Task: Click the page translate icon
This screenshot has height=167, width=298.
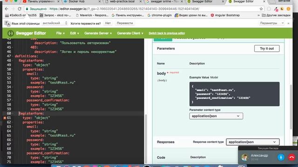Action: point(7,23)
